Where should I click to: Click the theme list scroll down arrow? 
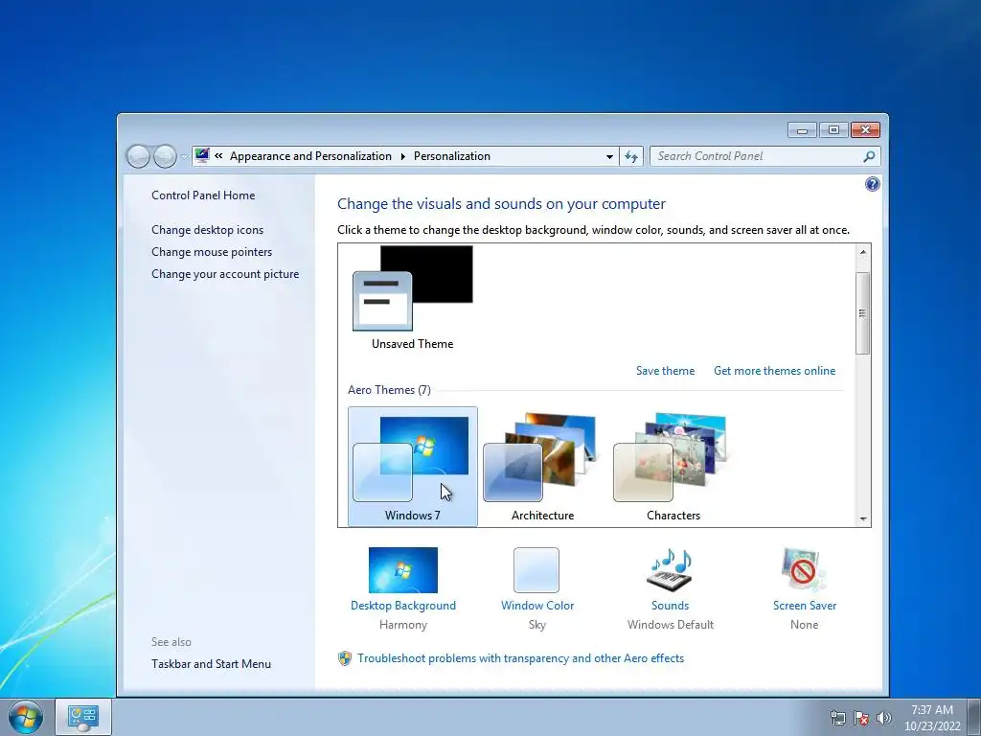click(x=863, y=518)
